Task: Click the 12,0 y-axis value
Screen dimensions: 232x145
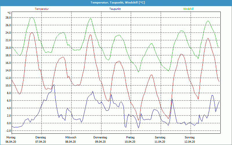Action: pyautogui.click(x=8, y=78)
